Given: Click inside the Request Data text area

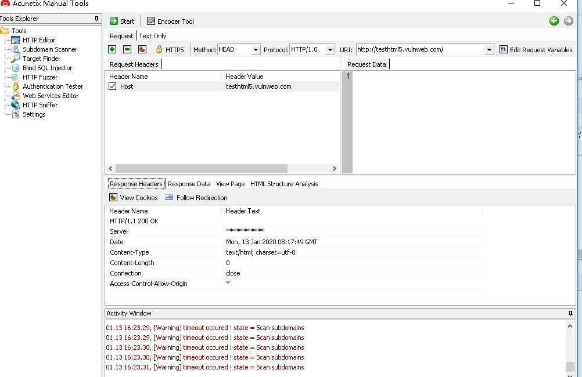Looking at the screenshot, I should point(464,122).
